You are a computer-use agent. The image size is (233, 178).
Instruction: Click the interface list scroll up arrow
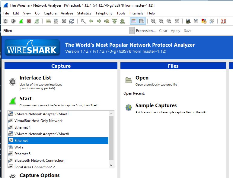click(x=111, y=114)
